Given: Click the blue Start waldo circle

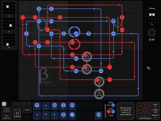Looking at the screenshot, I should (x=75, y=34).
